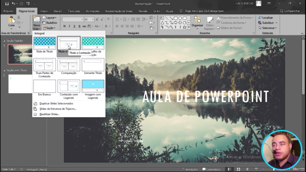Decrease font size with small A icon
Screen dimensions: 306x172
pos(102,19)
